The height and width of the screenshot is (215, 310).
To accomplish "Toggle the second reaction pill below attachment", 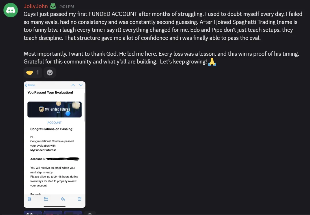I will pyautogui.click(x=53, y=213).
